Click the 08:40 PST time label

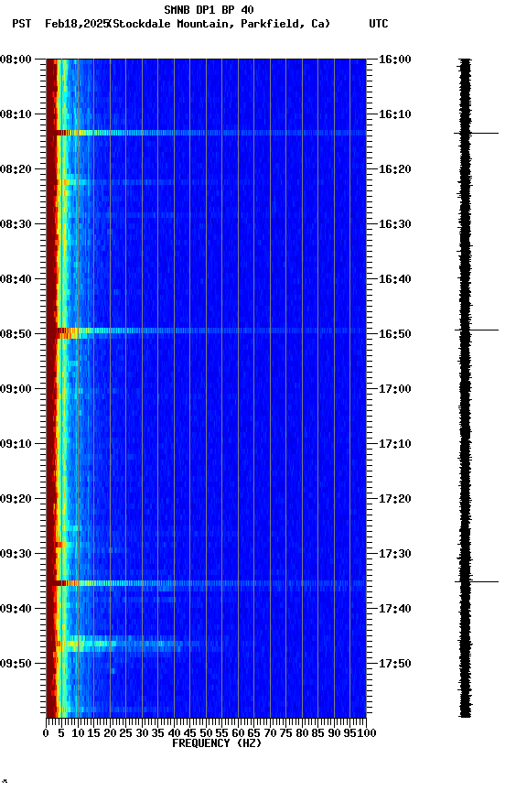(16, 279)
